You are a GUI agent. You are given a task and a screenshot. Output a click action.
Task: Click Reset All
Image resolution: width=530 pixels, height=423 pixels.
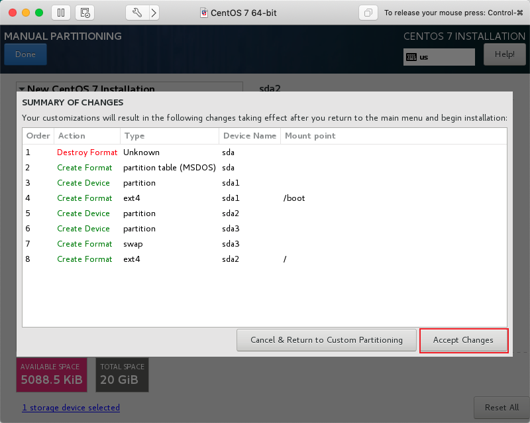tap(502, 408)
